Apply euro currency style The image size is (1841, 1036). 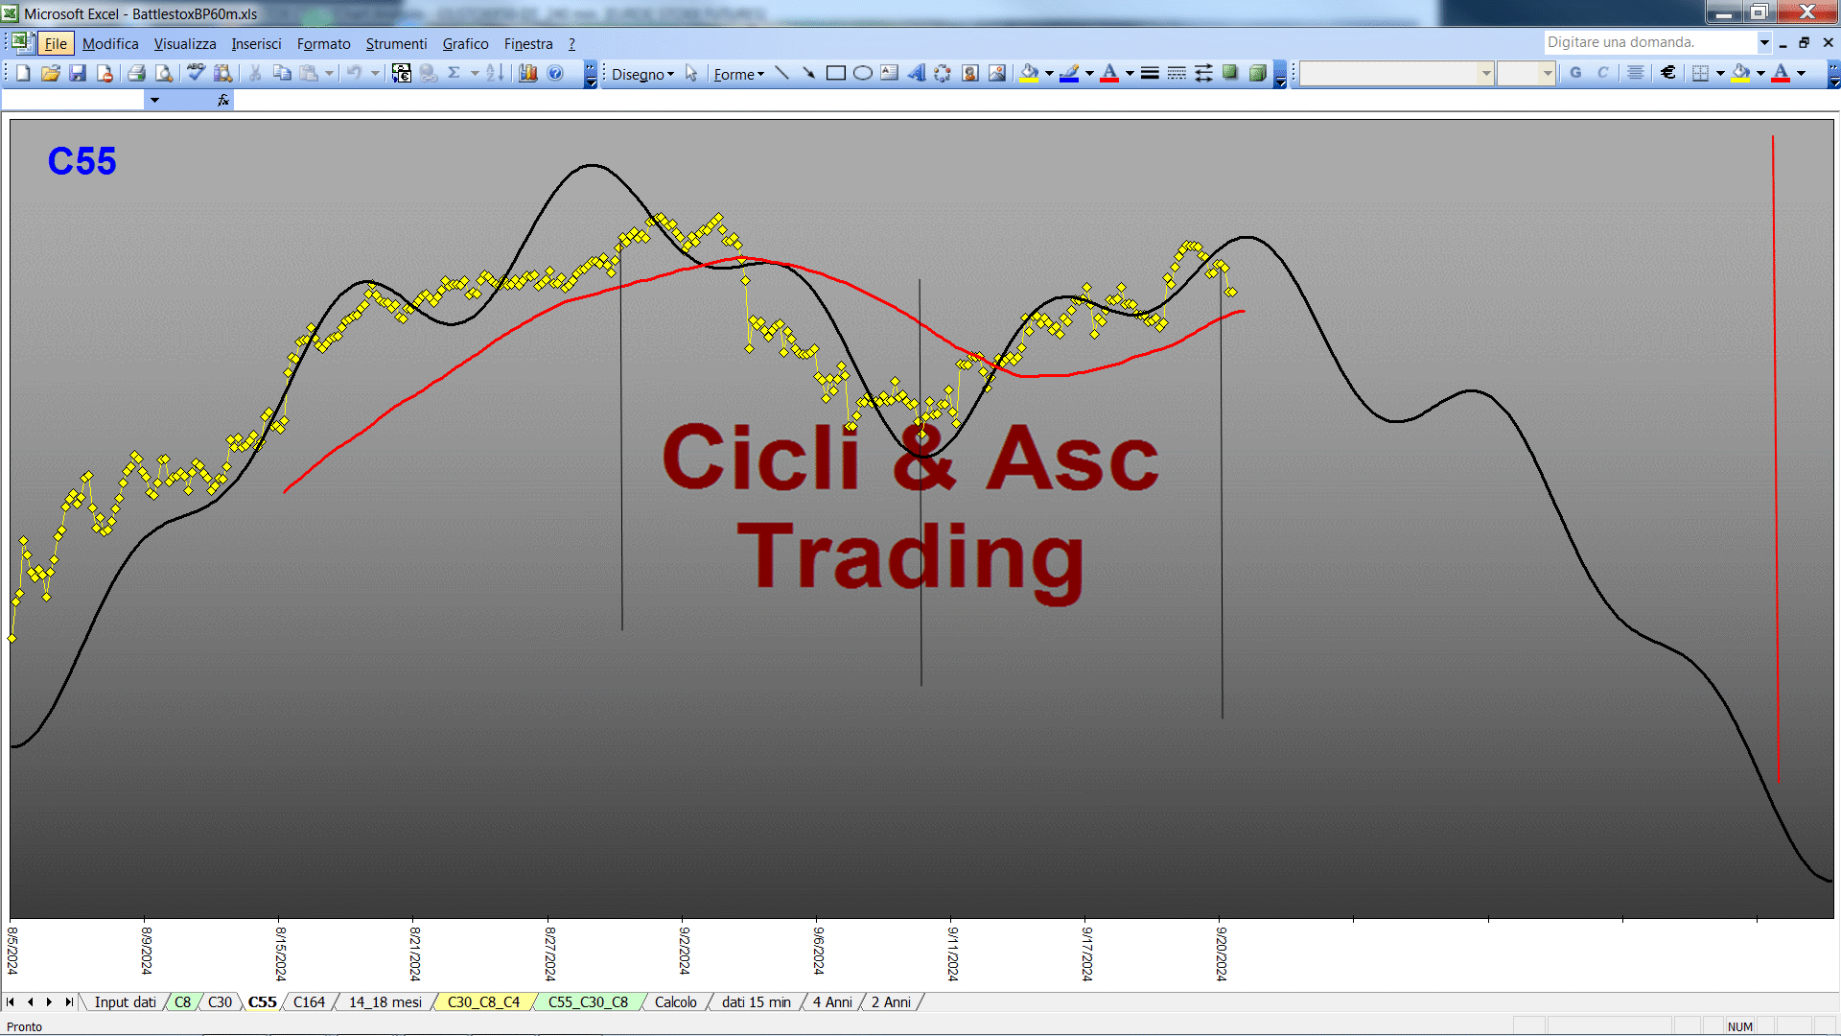1668,73
